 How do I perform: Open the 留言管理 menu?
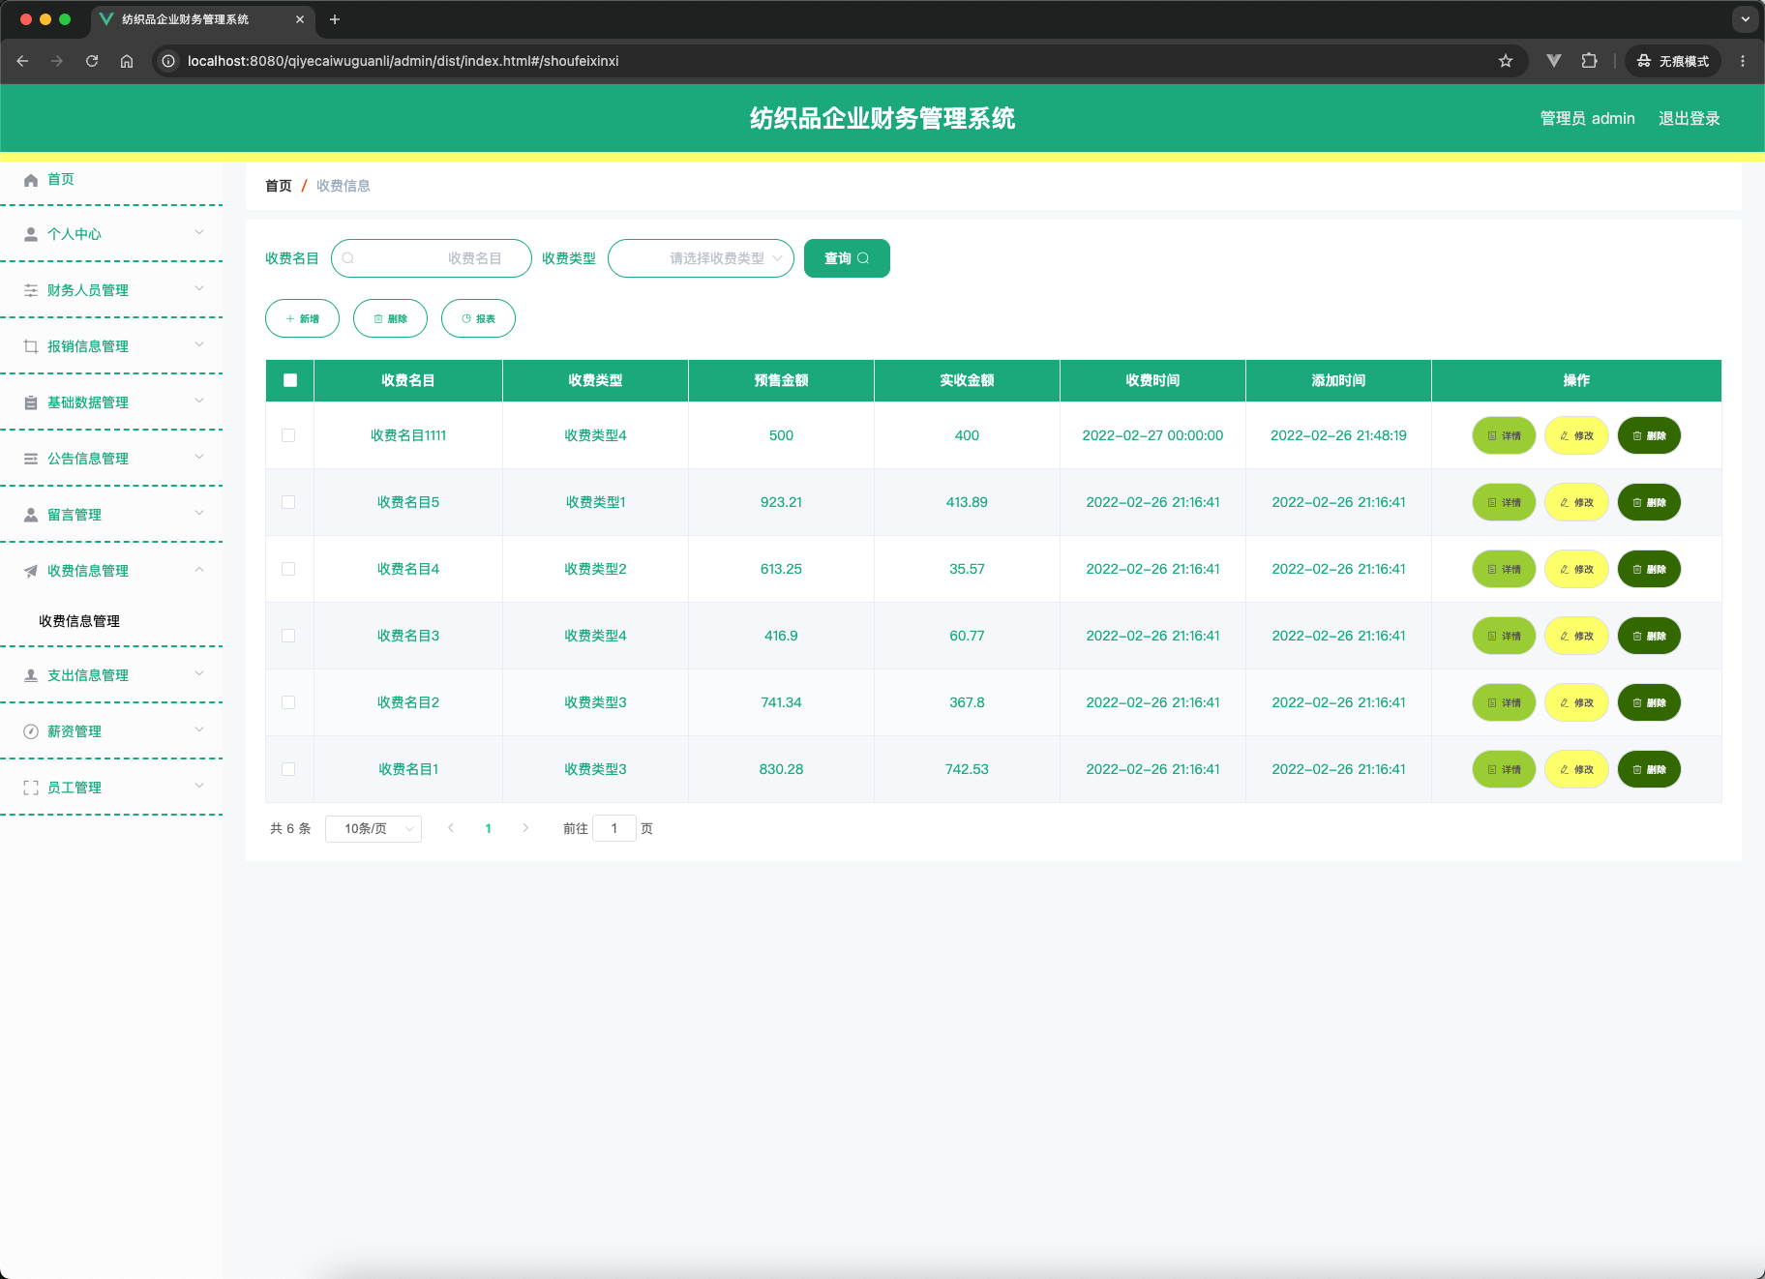tap(111, 515)
